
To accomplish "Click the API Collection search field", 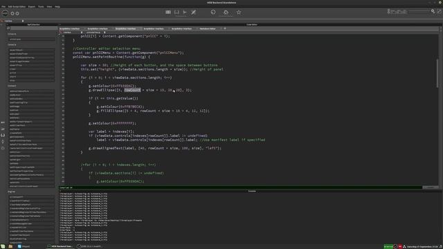I will (33, 28).
